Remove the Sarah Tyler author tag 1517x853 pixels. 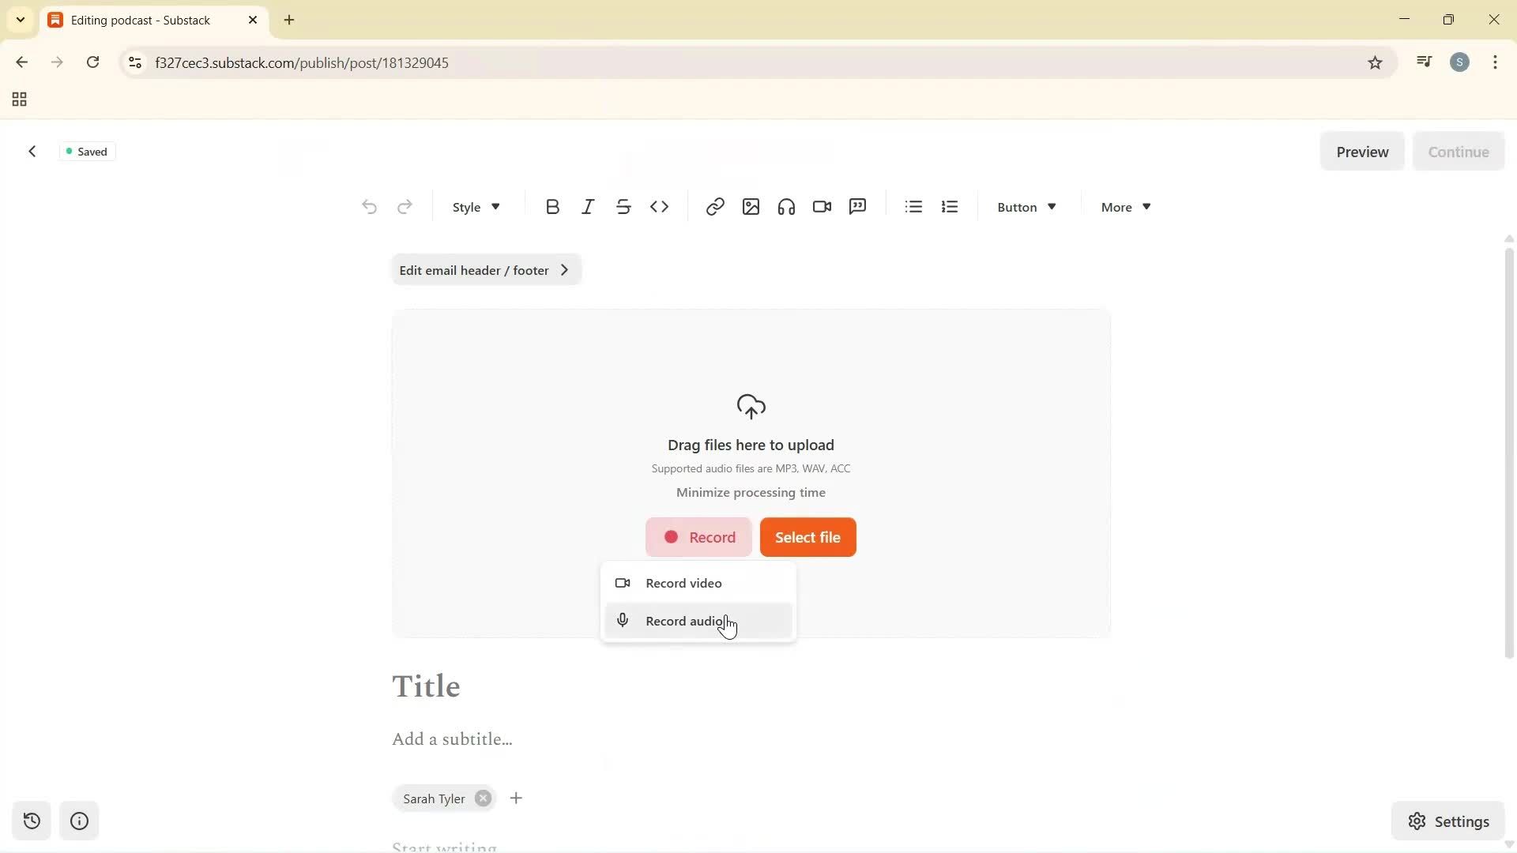(x=483, y=798)
